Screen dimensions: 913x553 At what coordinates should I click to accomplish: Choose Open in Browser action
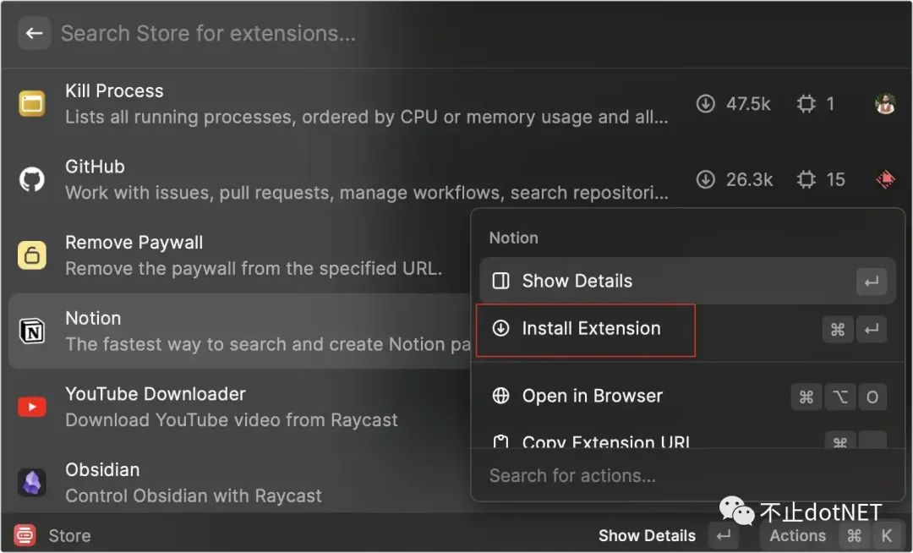point(687,397)
